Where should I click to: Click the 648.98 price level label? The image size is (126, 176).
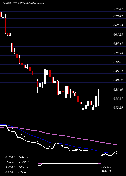118,53
